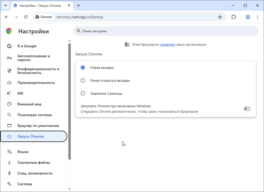264x192 pixels.
Task: Click the shield privacy icon
Action: click(x=9, y=71)
